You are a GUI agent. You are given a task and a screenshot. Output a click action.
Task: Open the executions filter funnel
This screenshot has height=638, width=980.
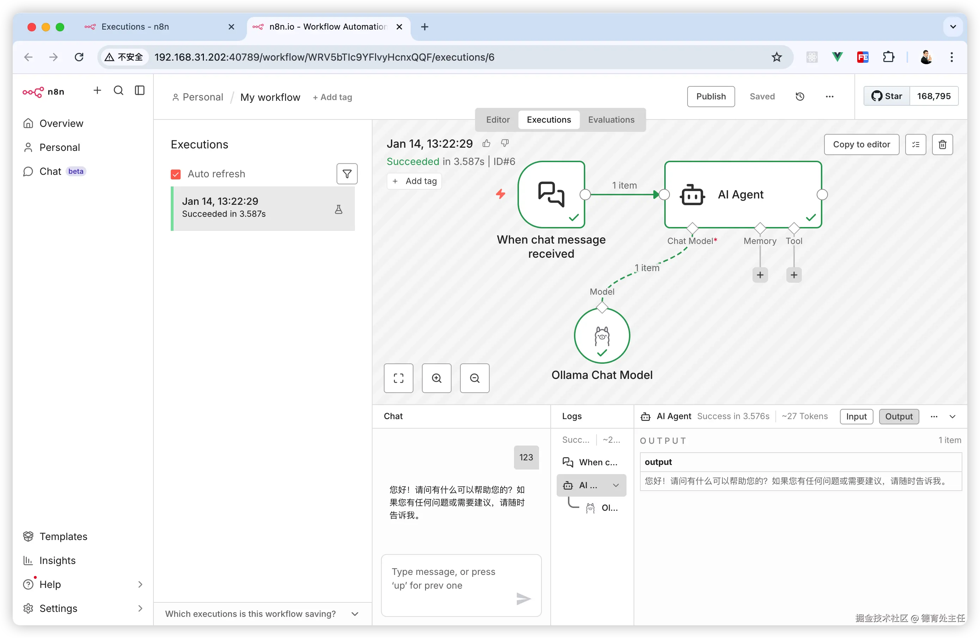coord(347,173)
